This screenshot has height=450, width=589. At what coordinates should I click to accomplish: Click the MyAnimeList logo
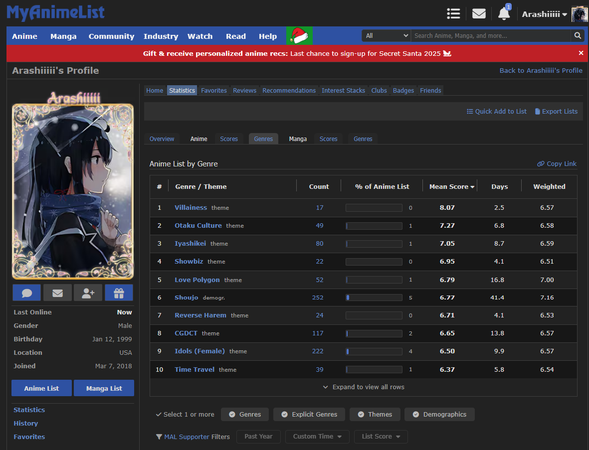click(x=55, y=13)
